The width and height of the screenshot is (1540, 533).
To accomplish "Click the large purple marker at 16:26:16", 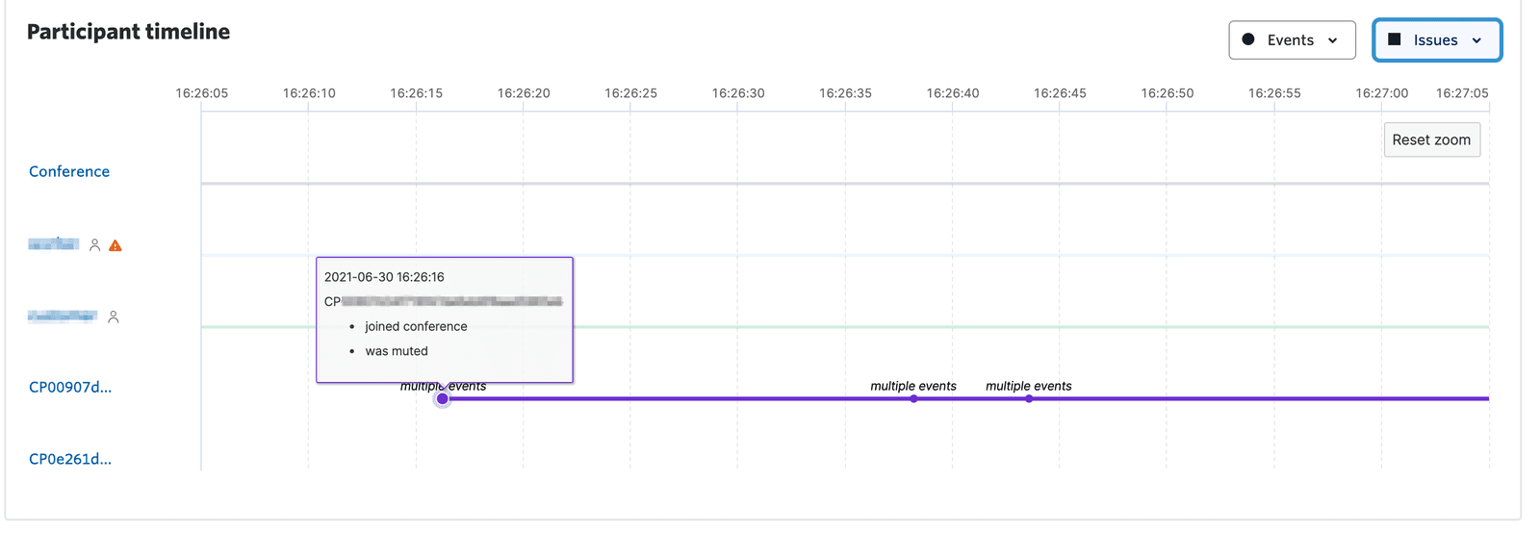I will click(x=443, y=398).
